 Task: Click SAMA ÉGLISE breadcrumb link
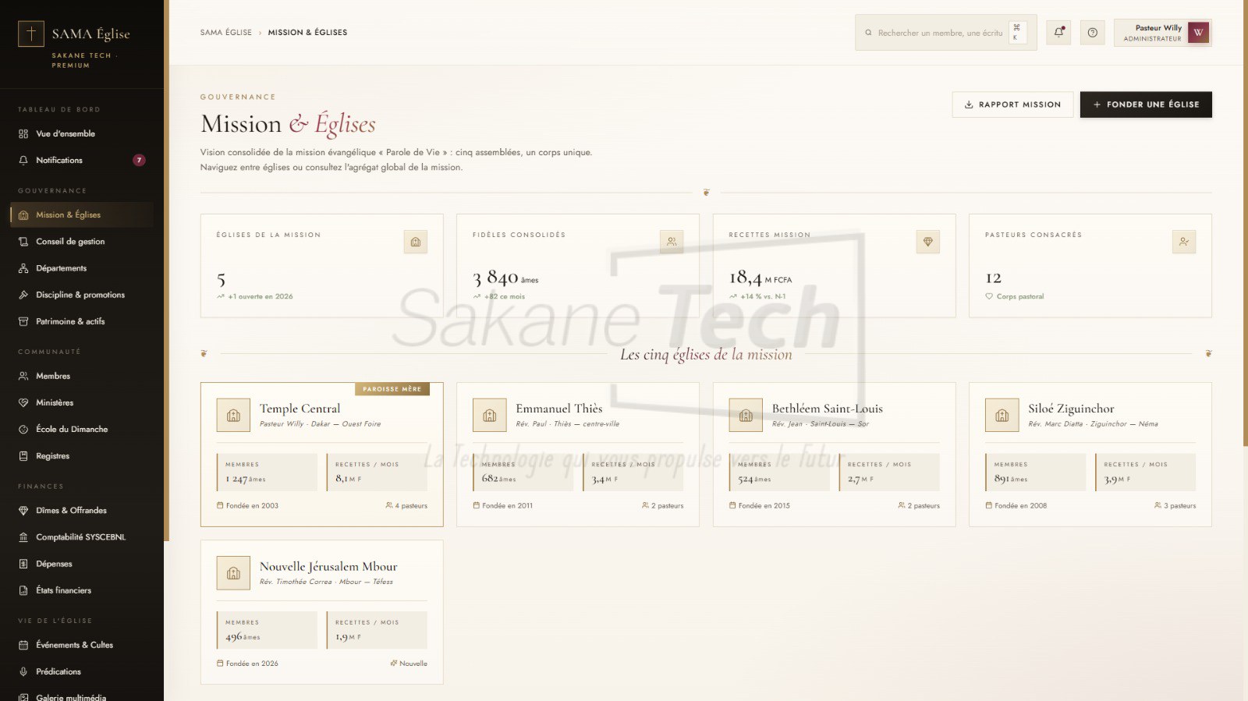[226, 33]
